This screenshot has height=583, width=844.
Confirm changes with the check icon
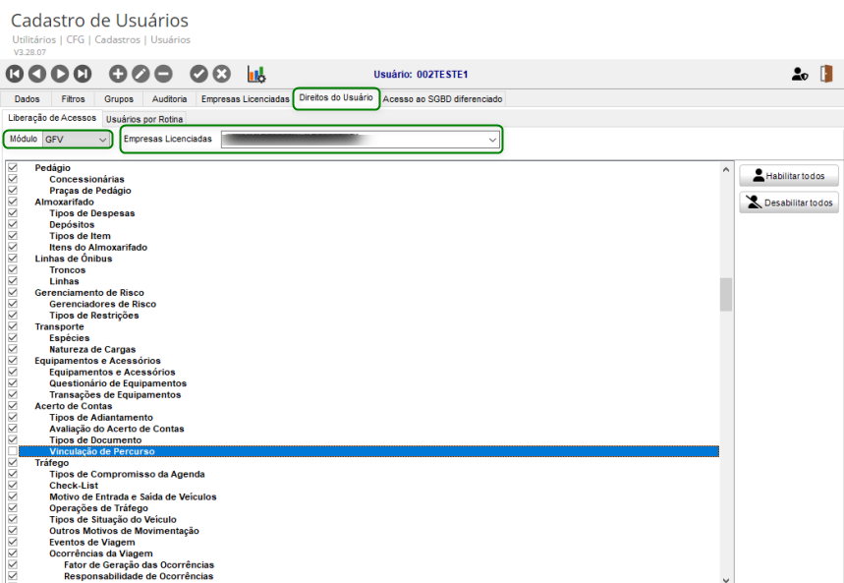pyautogui.click(x=198, y=74)
